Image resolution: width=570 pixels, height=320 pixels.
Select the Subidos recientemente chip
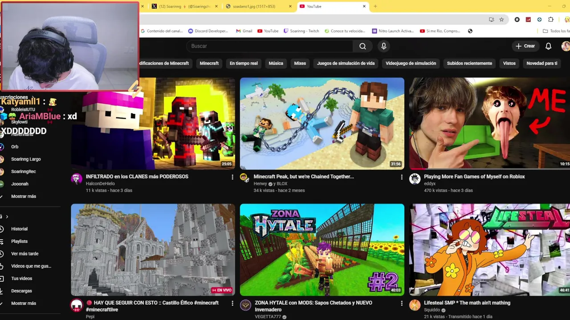click(469, 63)
